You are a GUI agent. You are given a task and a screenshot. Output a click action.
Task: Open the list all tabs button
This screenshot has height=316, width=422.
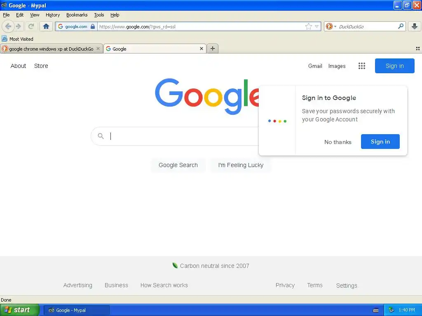tap(418, 49)
